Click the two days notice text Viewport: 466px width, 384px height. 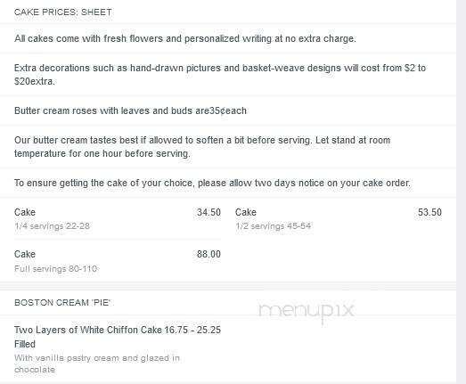pyautogui.click(x=212, y=183)
